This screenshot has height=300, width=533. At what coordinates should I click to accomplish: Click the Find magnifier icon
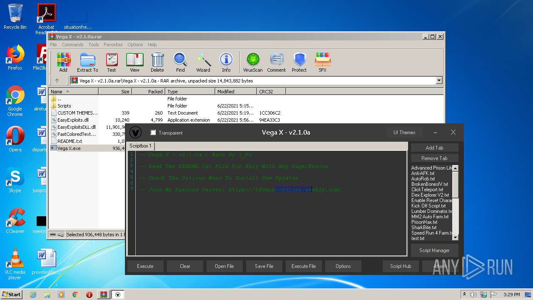click(180, 62)
